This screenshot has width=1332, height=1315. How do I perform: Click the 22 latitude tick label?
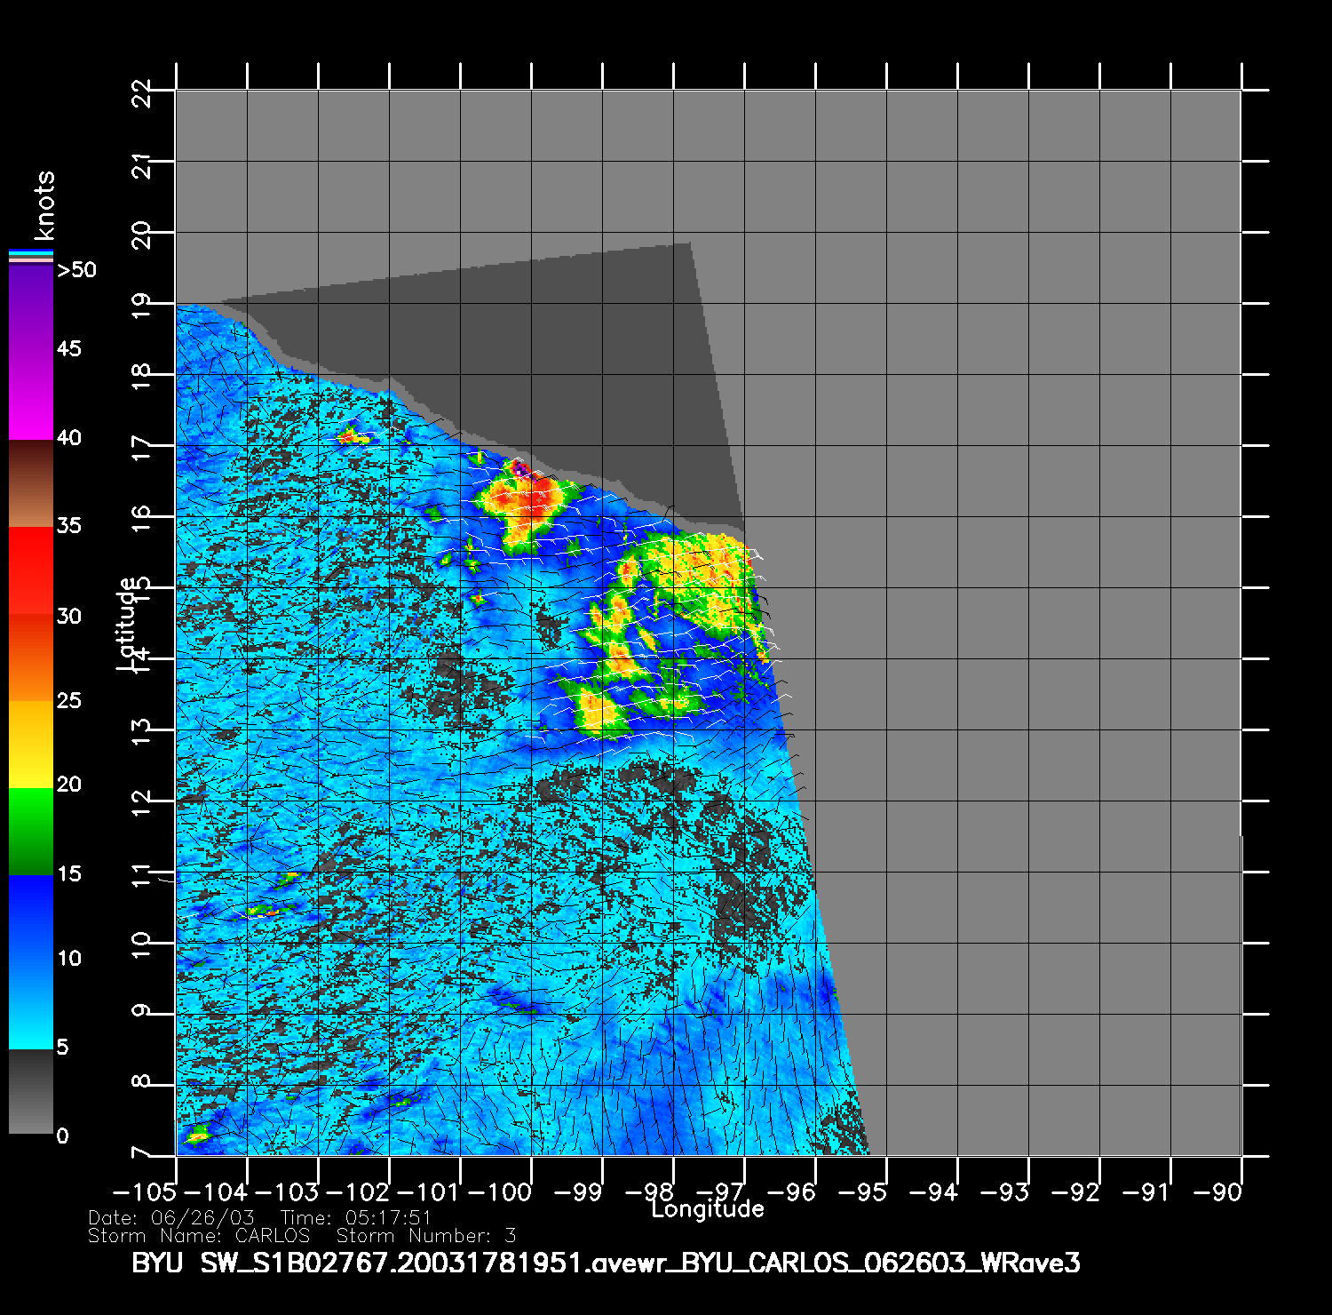[x=142, y=92]
